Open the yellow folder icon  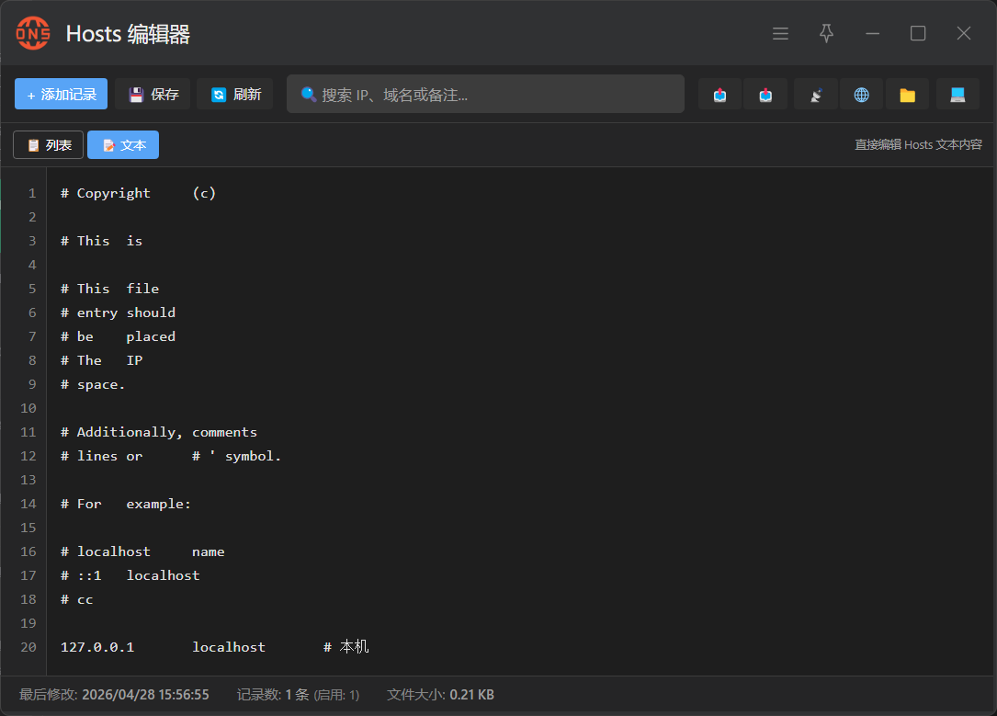pos(907,95)
